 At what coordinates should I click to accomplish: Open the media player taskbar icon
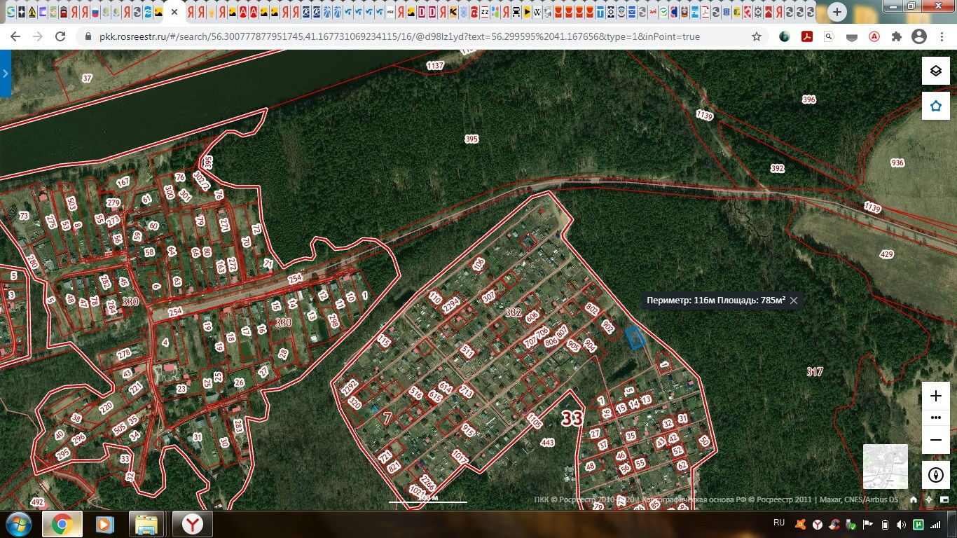[104, 523]
